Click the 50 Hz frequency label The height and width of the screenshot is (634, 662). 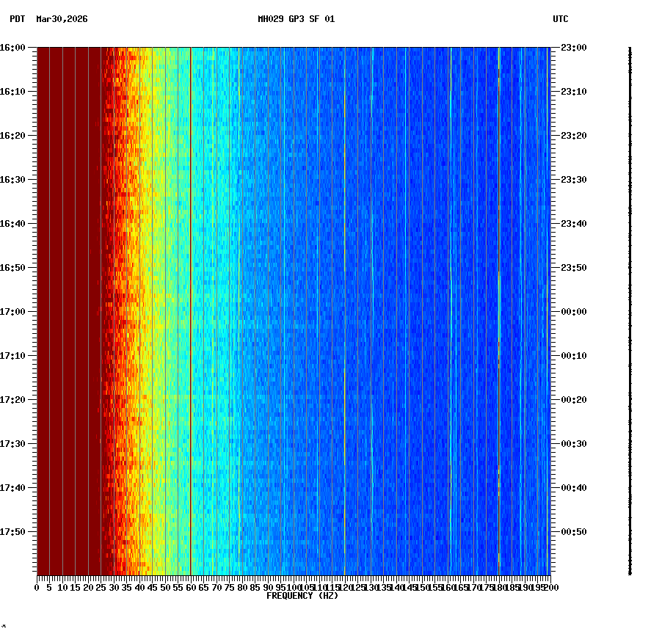[x=164, y=587]
